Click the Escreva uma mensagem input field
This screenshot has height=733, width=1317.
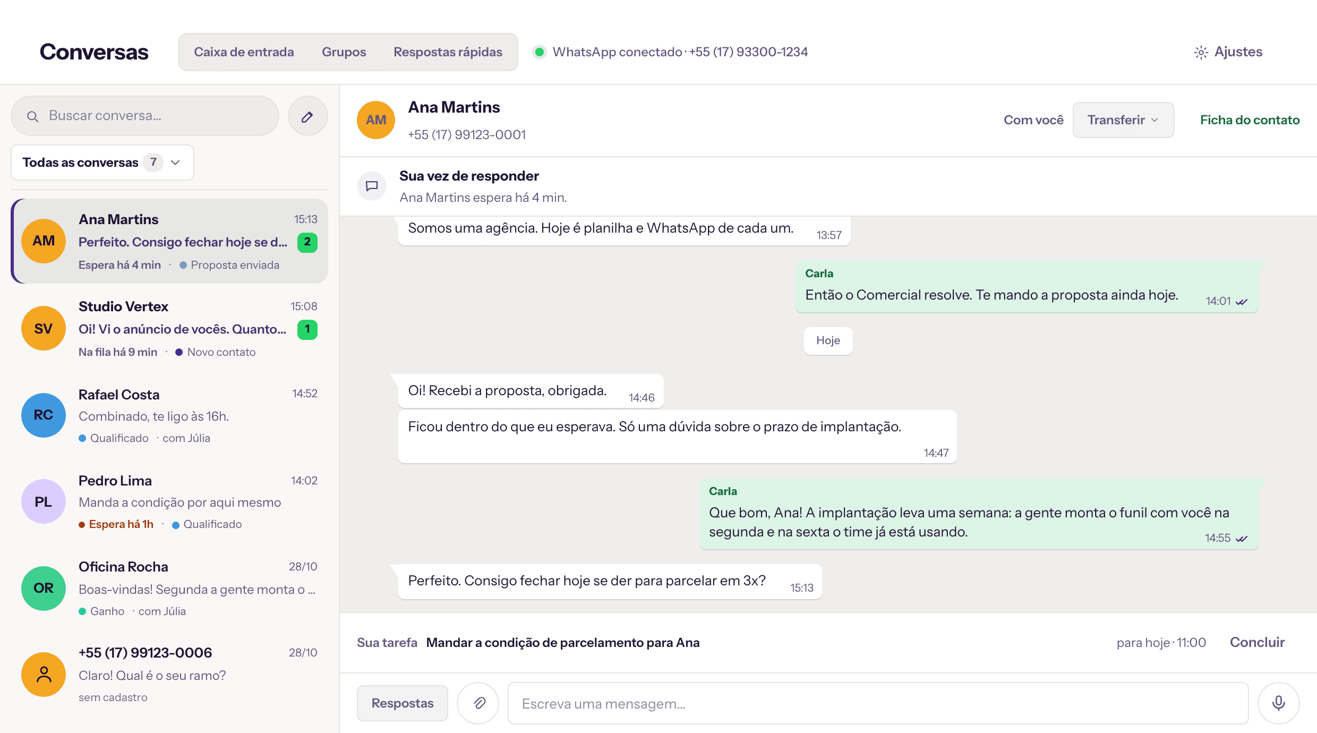click(878, 703)
